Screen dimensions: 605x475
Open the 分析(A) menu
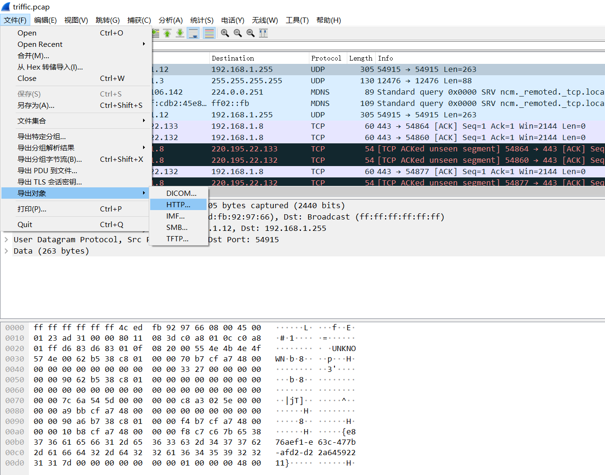tap(171, 20)
